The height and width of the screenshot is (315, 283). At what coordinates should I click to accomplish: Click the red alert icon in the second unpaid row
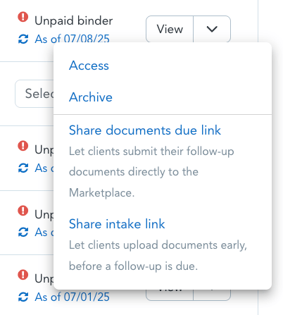point(23,146)
